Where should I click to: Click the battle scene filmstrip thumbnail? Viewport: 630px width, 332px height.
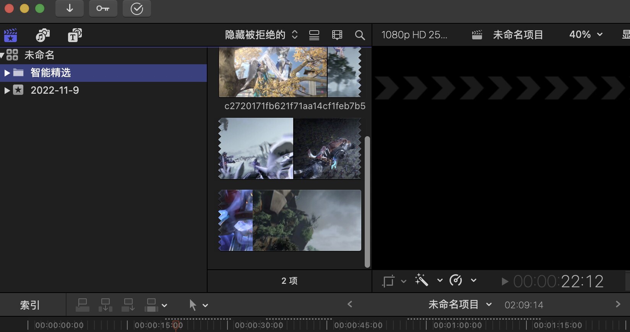pos(290,148)
